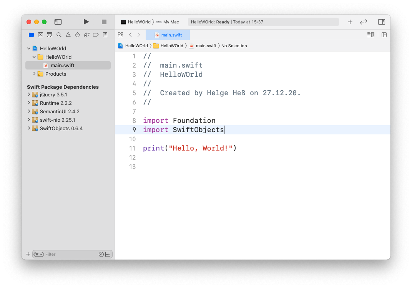Viewport: 412px width, 288px height.
Task: Go back in editor history
Action: 130,35
